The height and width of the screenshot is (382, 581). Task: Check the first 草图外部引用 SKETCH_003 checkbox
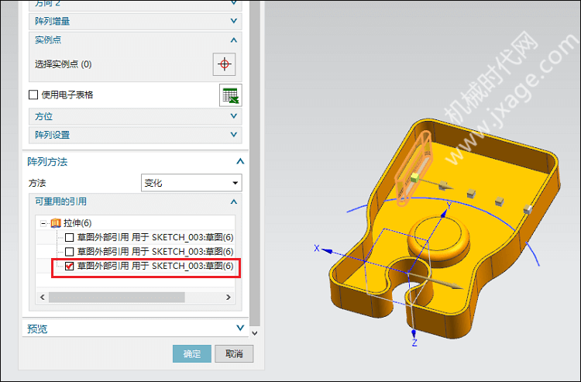click(69, 237)
